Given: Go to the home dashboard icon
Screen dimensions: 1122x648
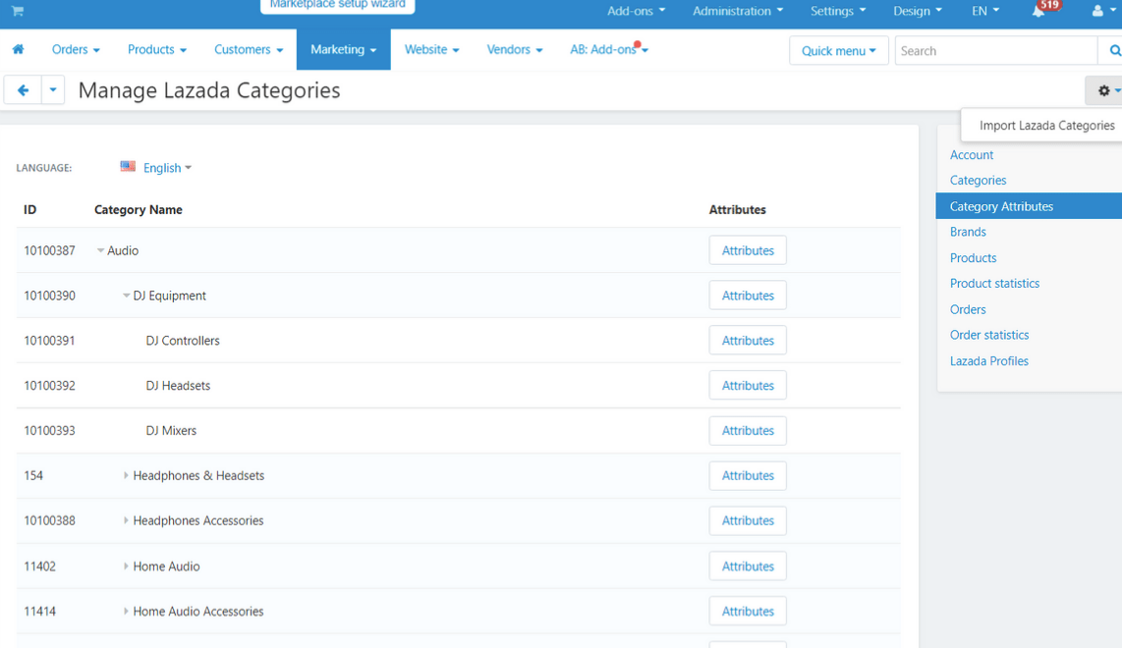Looking at the screenshot, I should tap(19, 49).
